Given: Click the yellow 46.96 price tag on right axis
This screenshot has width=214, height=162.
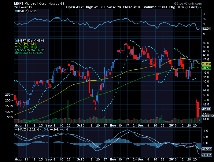Looking at the screenshot, I should [x=206, y=64].
